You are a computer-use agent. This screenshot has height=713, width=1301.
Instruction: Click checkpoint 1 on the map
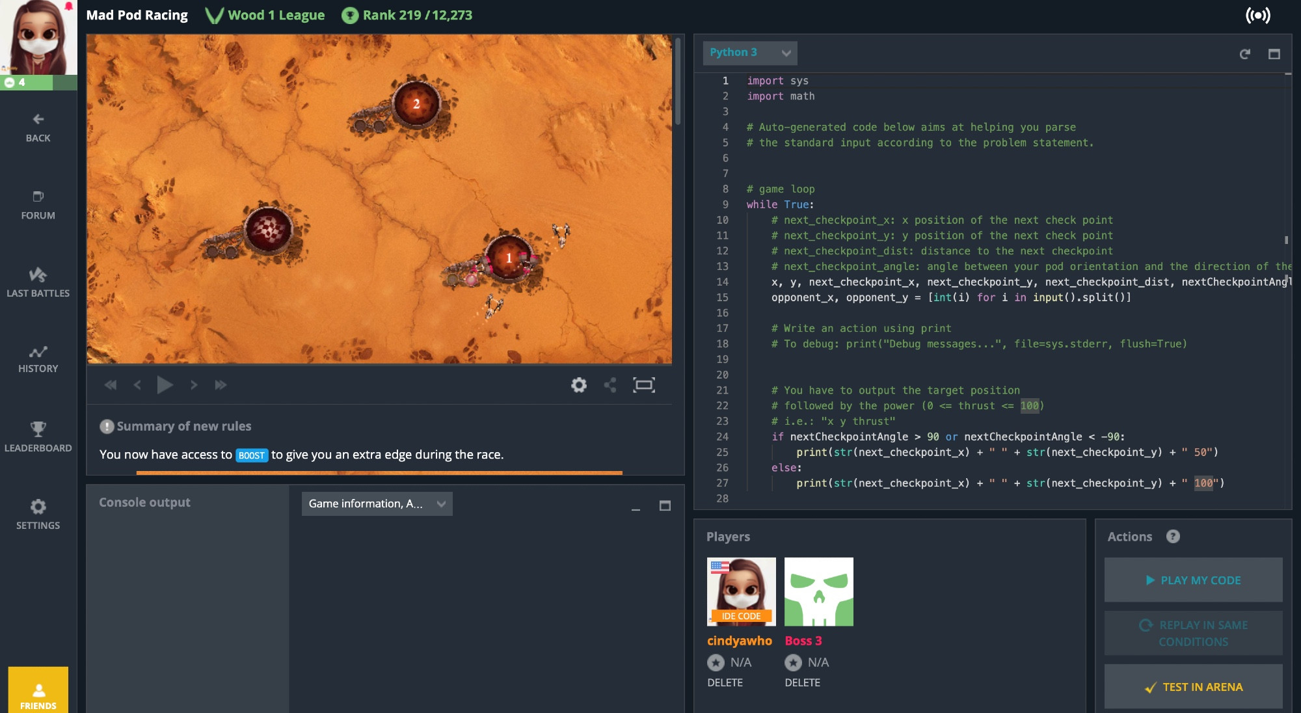509,258
